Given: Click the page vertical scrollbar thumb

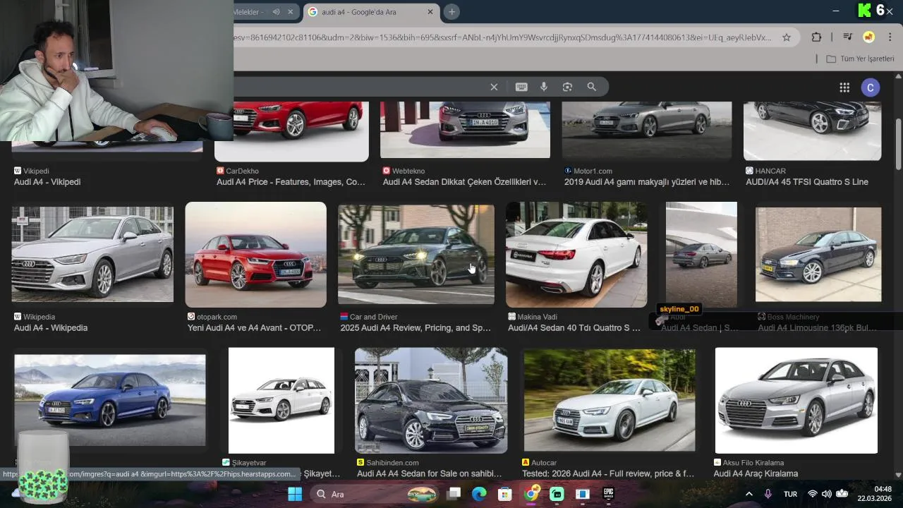Looking at the screenshot, I should [898, 145].
